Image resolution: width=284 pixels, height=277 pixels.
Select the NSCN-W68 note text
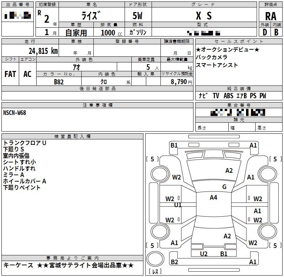coord(15,113)
